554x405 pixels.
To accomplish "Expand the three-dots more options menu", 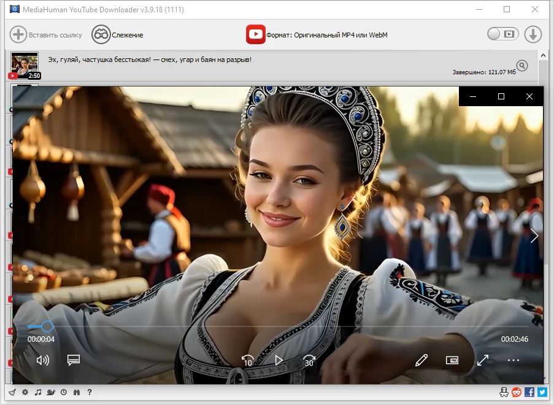I will (514, 360).
